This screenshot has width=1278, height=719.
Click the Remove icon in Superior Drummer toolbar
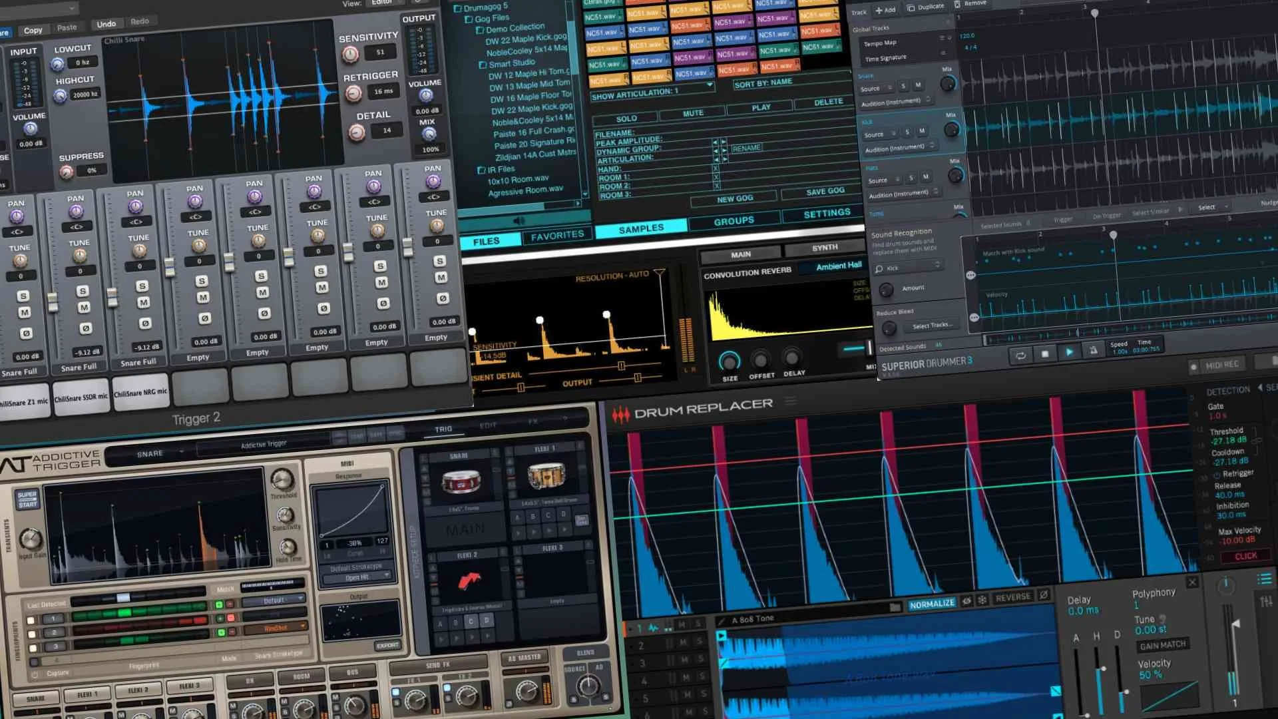[x=958, y=5]
